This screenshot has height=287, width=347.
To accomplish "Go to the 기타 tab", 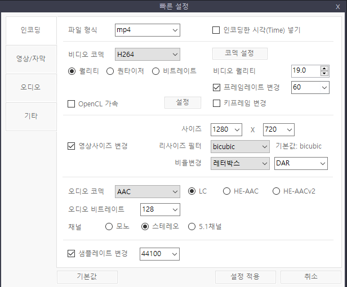I will click(31, 116).
